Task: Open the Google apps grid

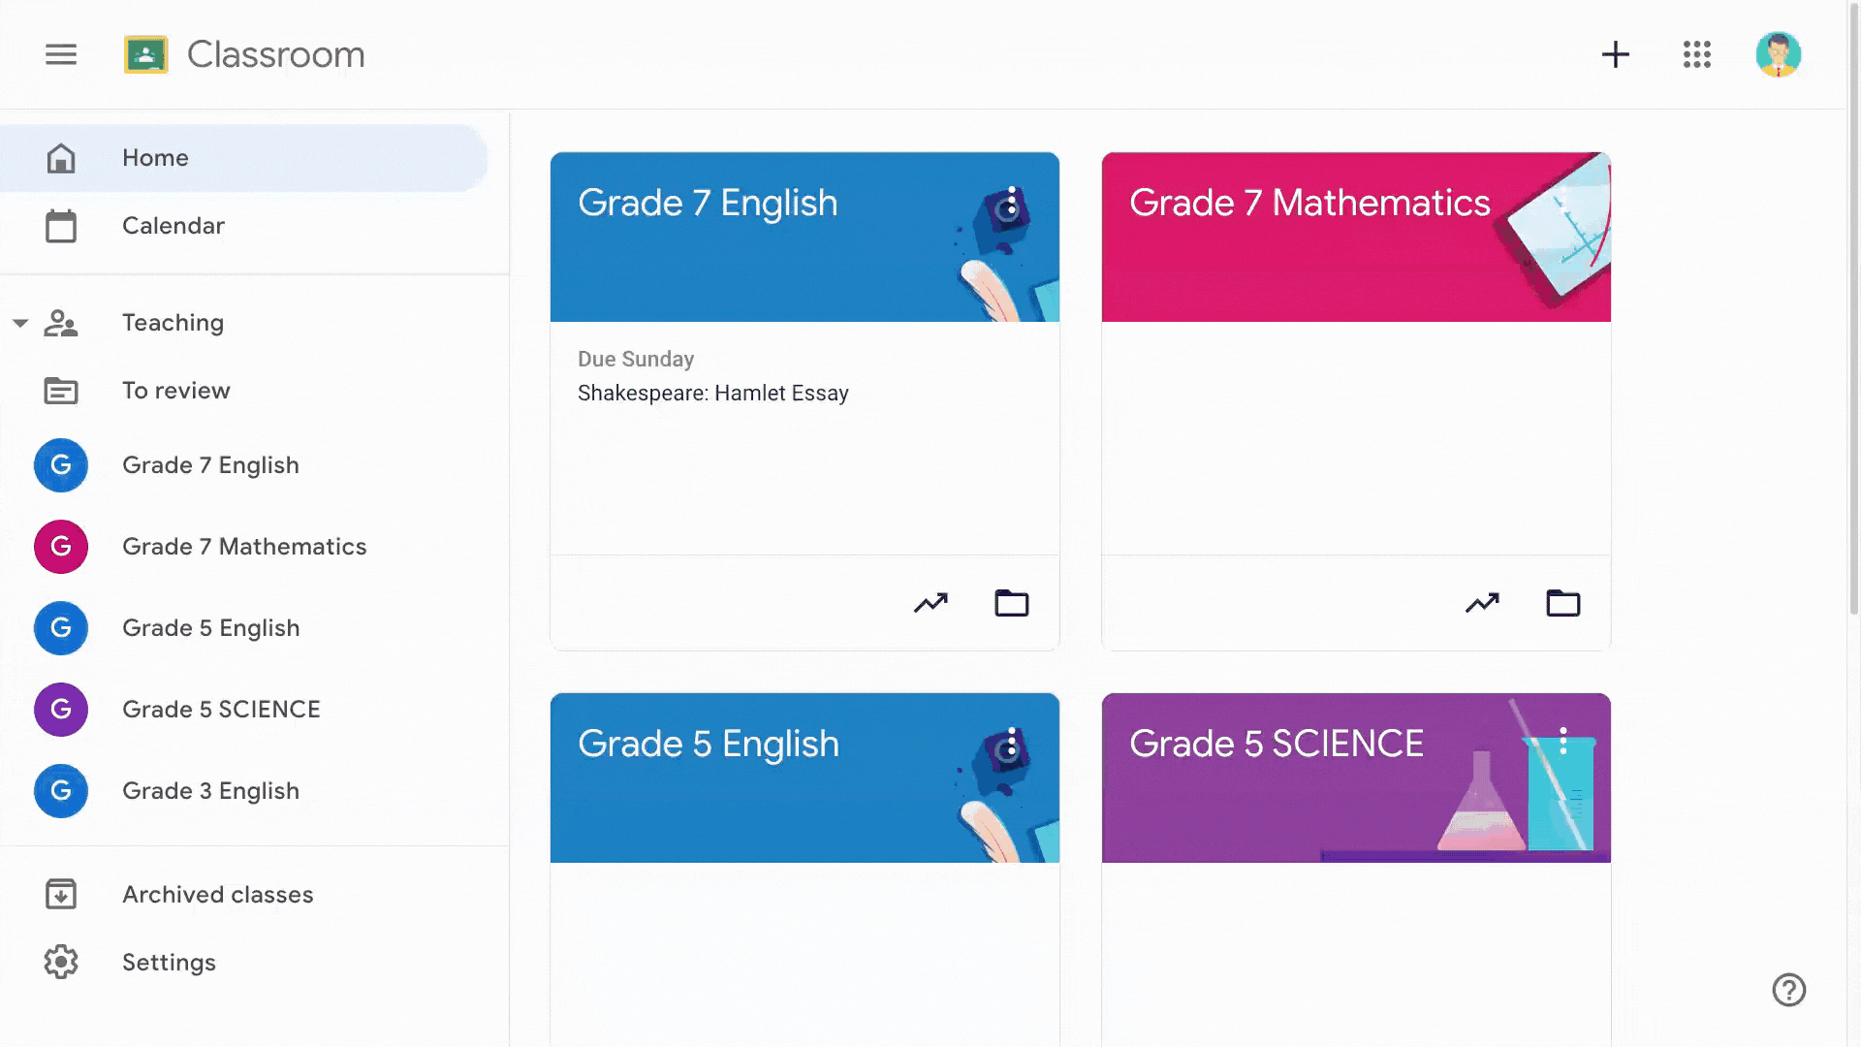Action: pos(1696,54)
